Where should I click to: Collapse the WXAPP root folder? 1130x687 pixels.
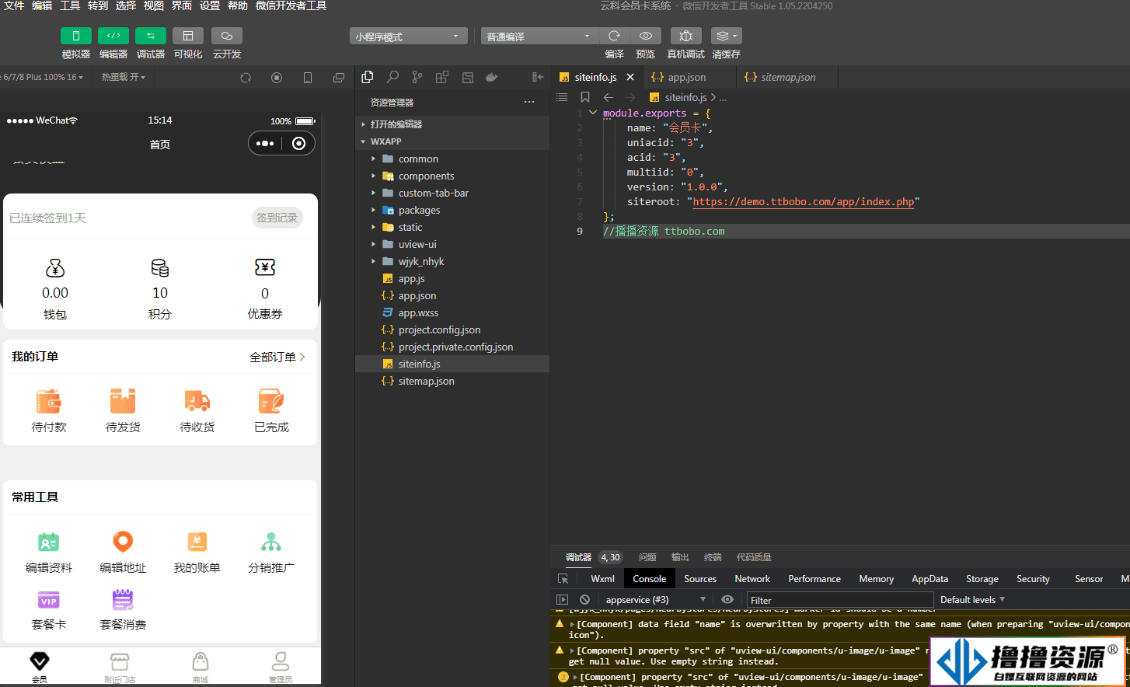pyautogui.click(x=452, y=141)
